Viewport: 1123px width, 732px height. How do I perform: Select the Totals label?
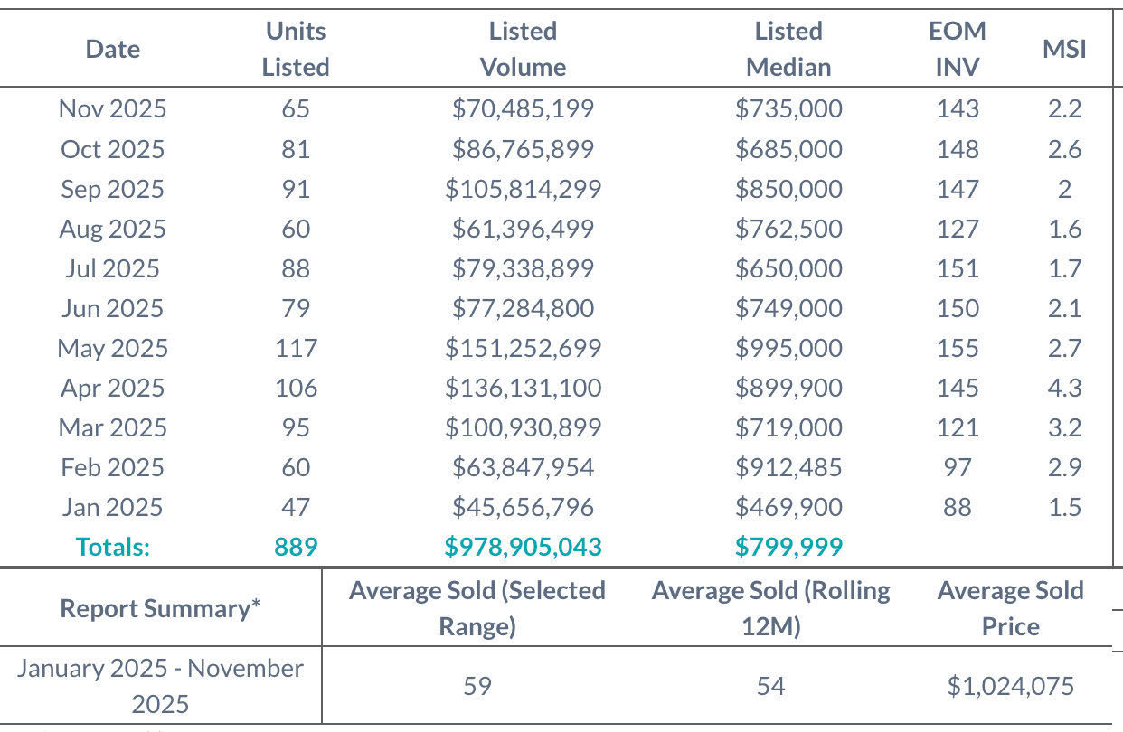(x=113, y=547)
